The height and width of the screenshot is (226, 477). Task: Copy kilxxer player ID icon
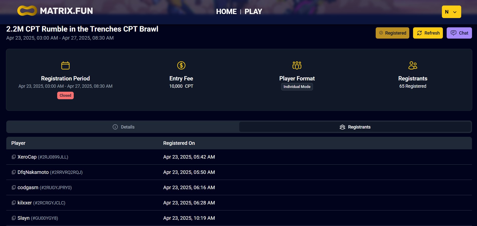(14, 203)
